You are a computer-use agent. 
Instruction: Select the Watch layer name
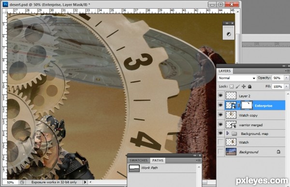(244, 142)
